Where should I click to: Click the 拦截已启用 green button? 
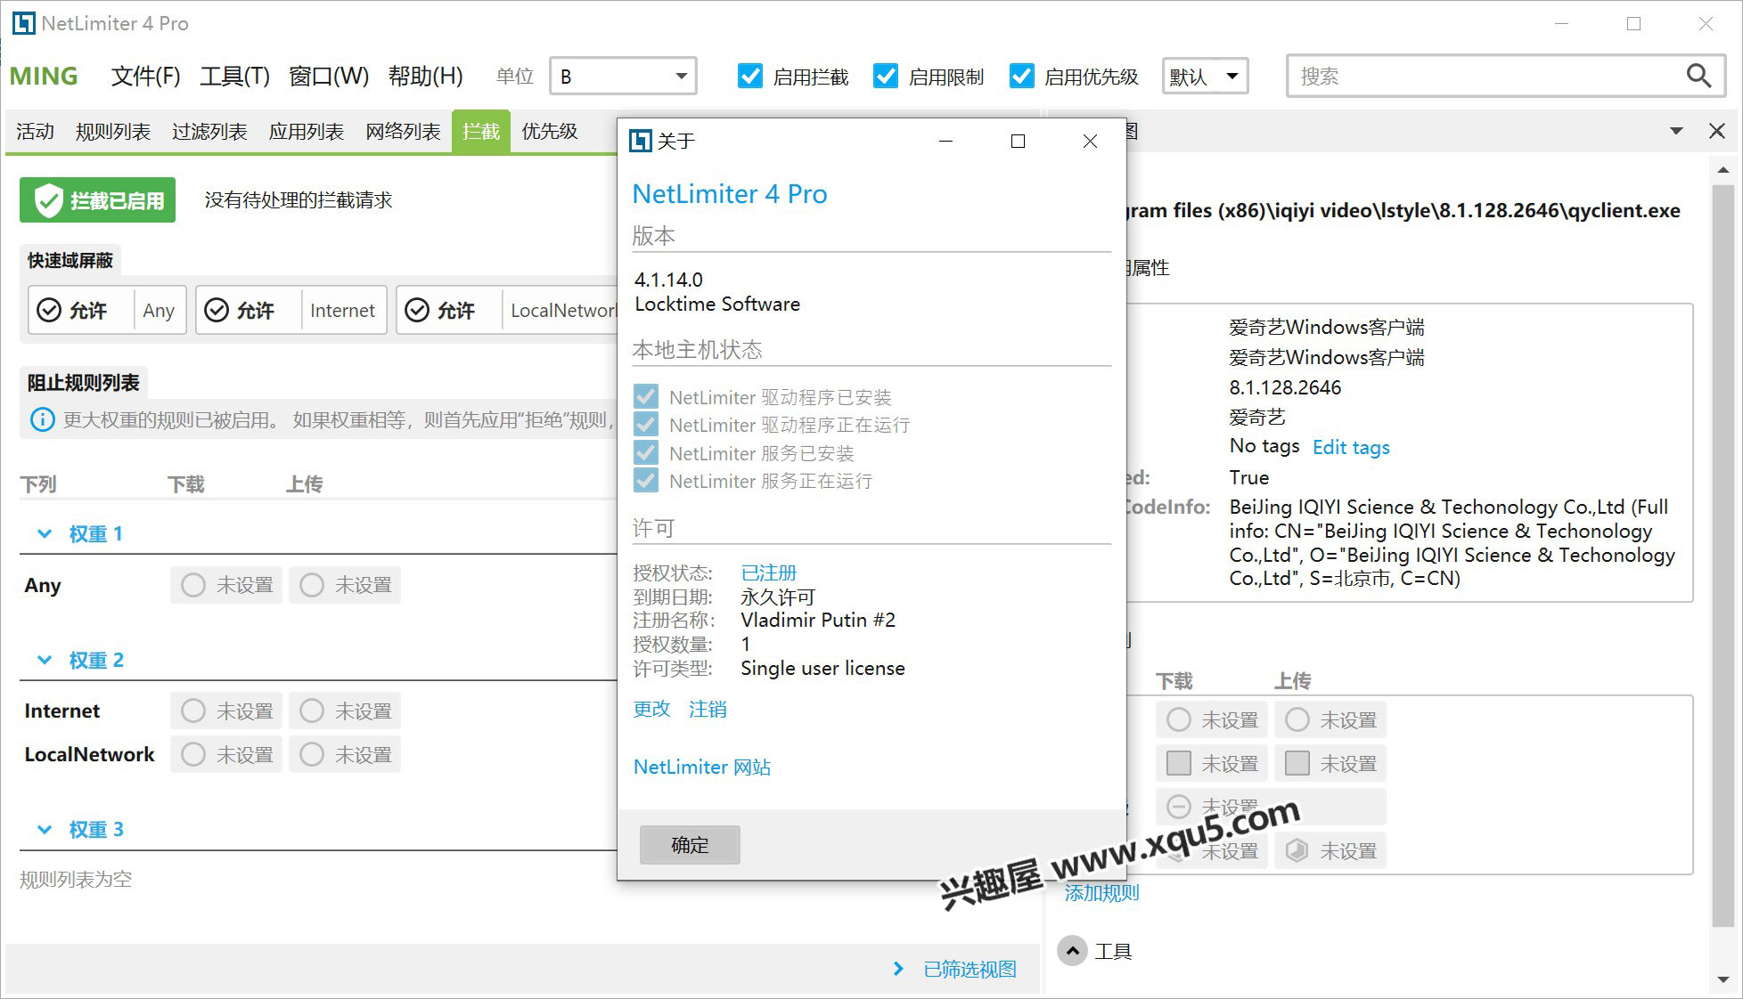tap(98, 200)
